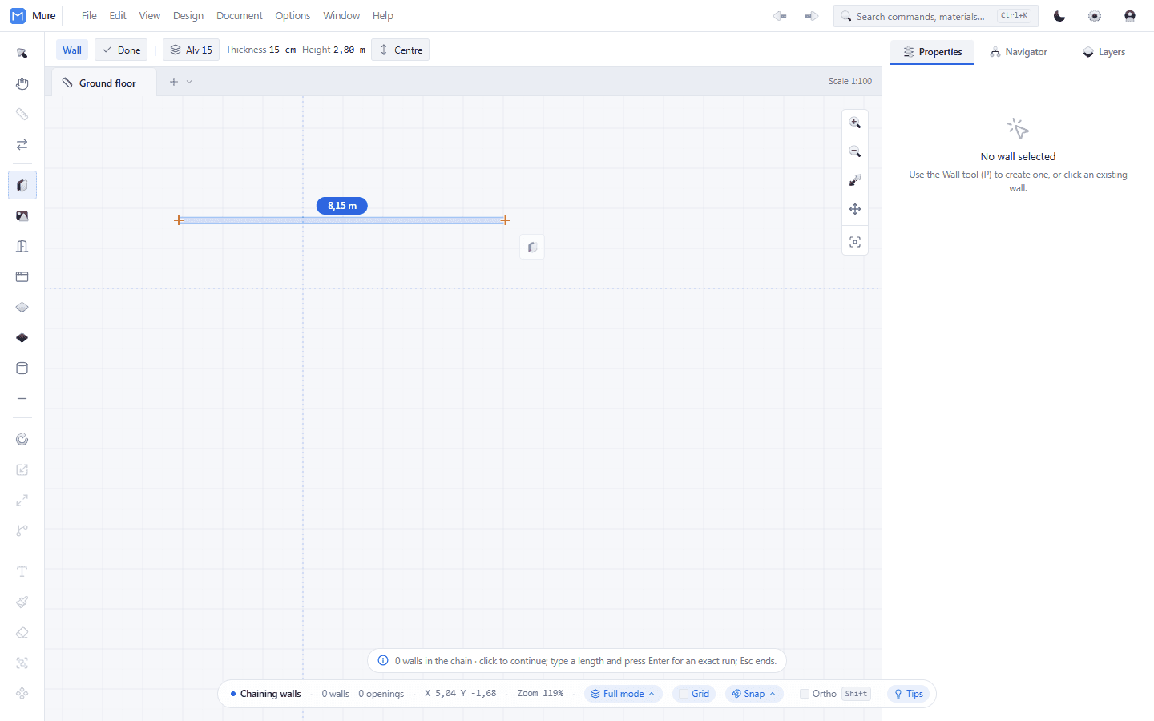The width and height of the screenshot is (1154, 721).
Task: Select the window tool
Action: click(22, 277)
